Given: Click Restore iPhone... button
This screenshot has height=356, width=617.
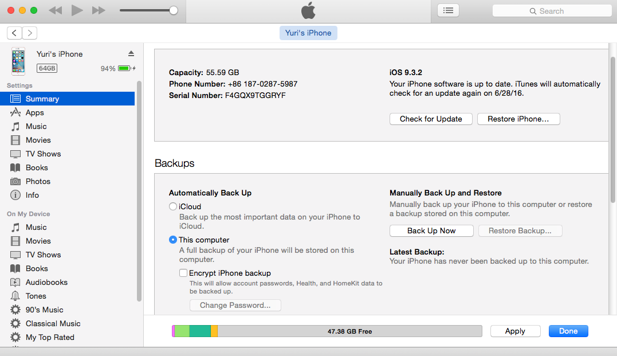Looking at the screenshot, I should coord(518,119).
